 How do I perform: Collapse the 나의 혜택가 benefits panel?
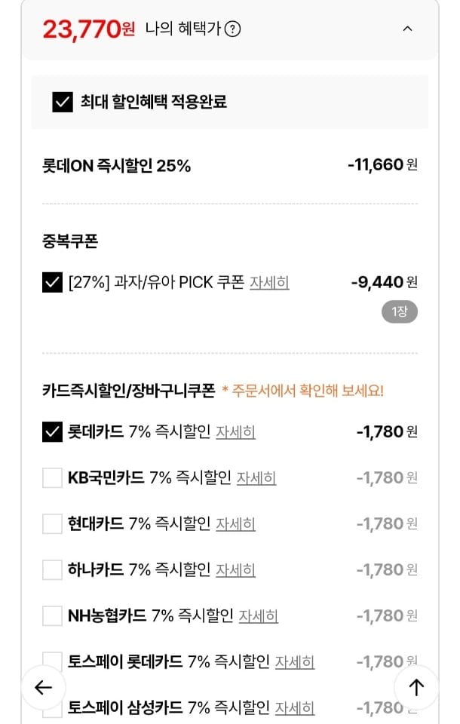click(407, 29)
